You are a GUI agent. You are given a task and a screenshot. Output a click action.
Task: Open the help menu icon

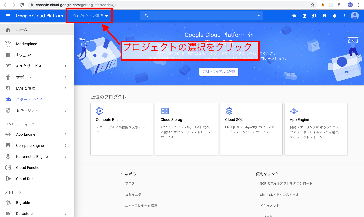[x=324, y=16]
